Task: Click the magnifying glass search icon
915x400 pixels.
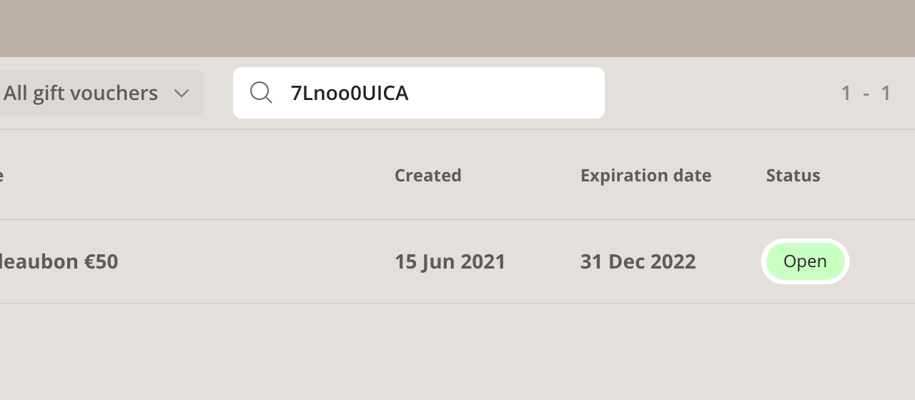Action: 261,93
